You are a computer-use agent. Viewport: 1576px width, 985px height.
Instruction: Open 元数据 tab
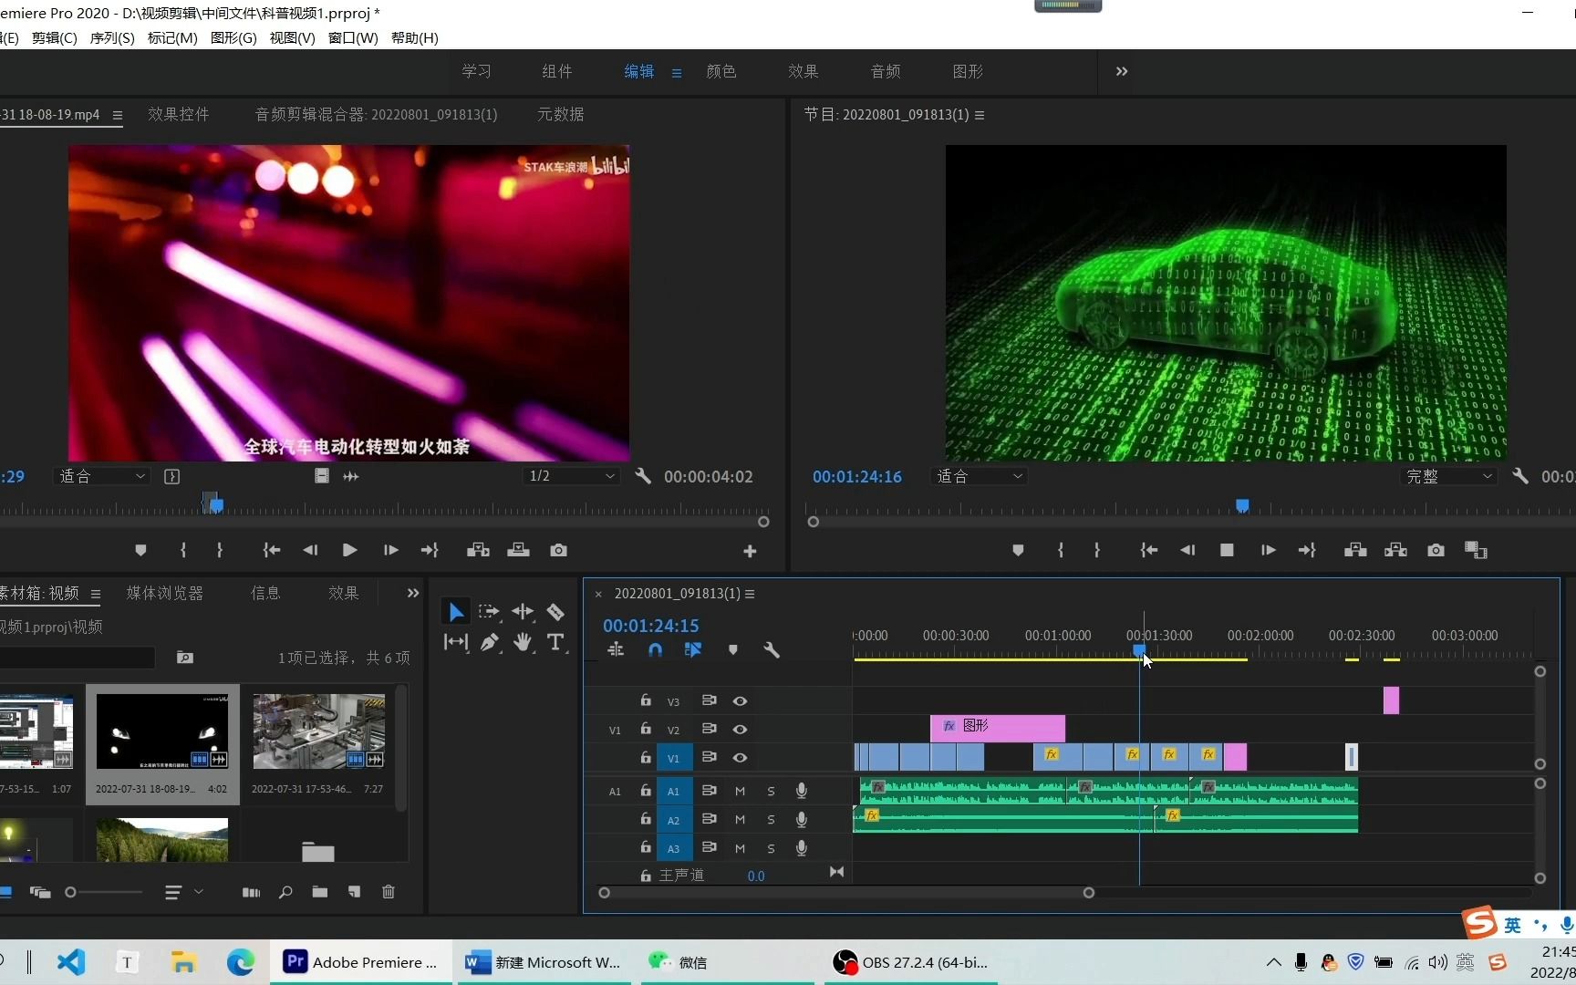tap(561, 114)
